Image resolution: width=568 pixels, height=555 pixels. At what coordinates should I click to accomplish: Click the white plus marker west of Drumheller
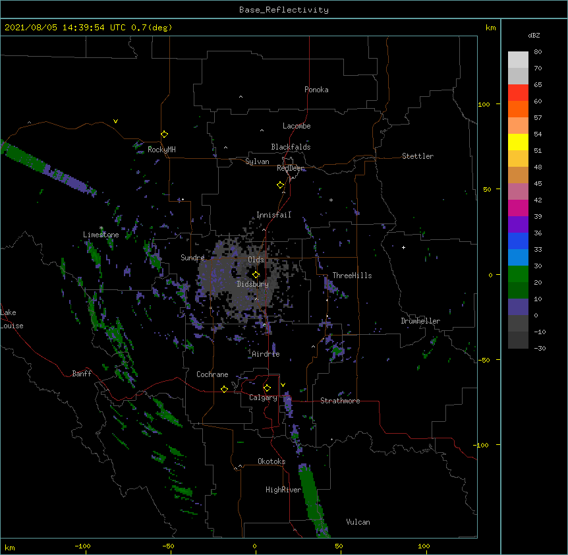pos(403,247)
